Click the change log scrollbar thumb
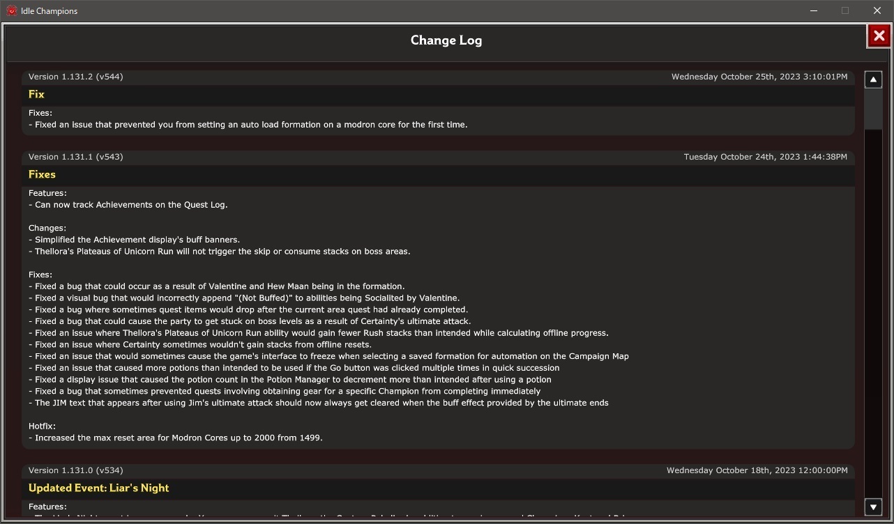Image resolution: width=894 pixels, height=524 pixels. (x=873, y=109)
